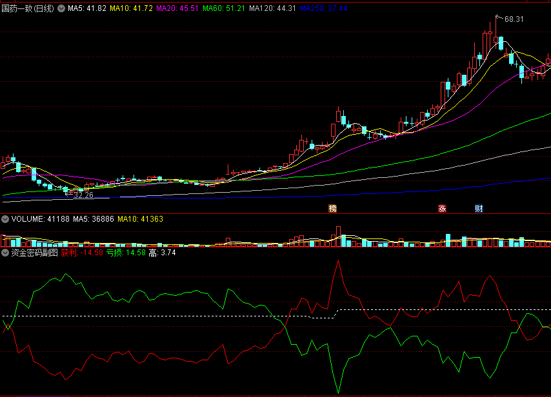Click the 涨 event marker icon
Screen dimensions: 551x397
[442, 209]
